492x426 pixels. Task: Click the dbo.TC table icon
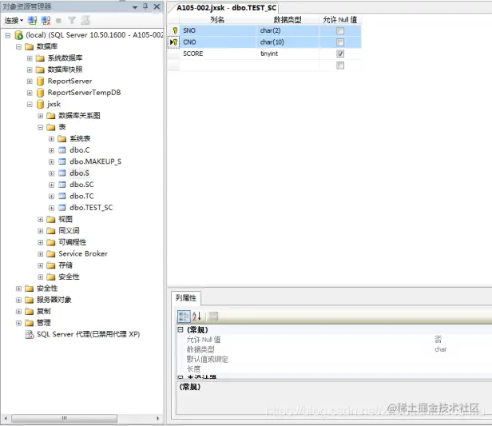point(62,196)
